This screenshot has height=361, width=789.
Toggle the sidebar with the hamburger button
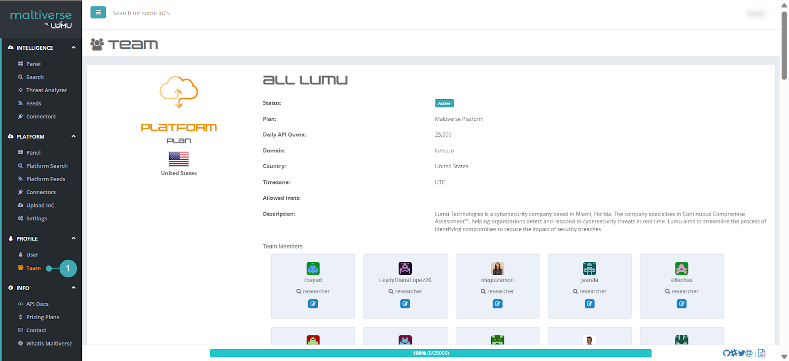point(98,12)
